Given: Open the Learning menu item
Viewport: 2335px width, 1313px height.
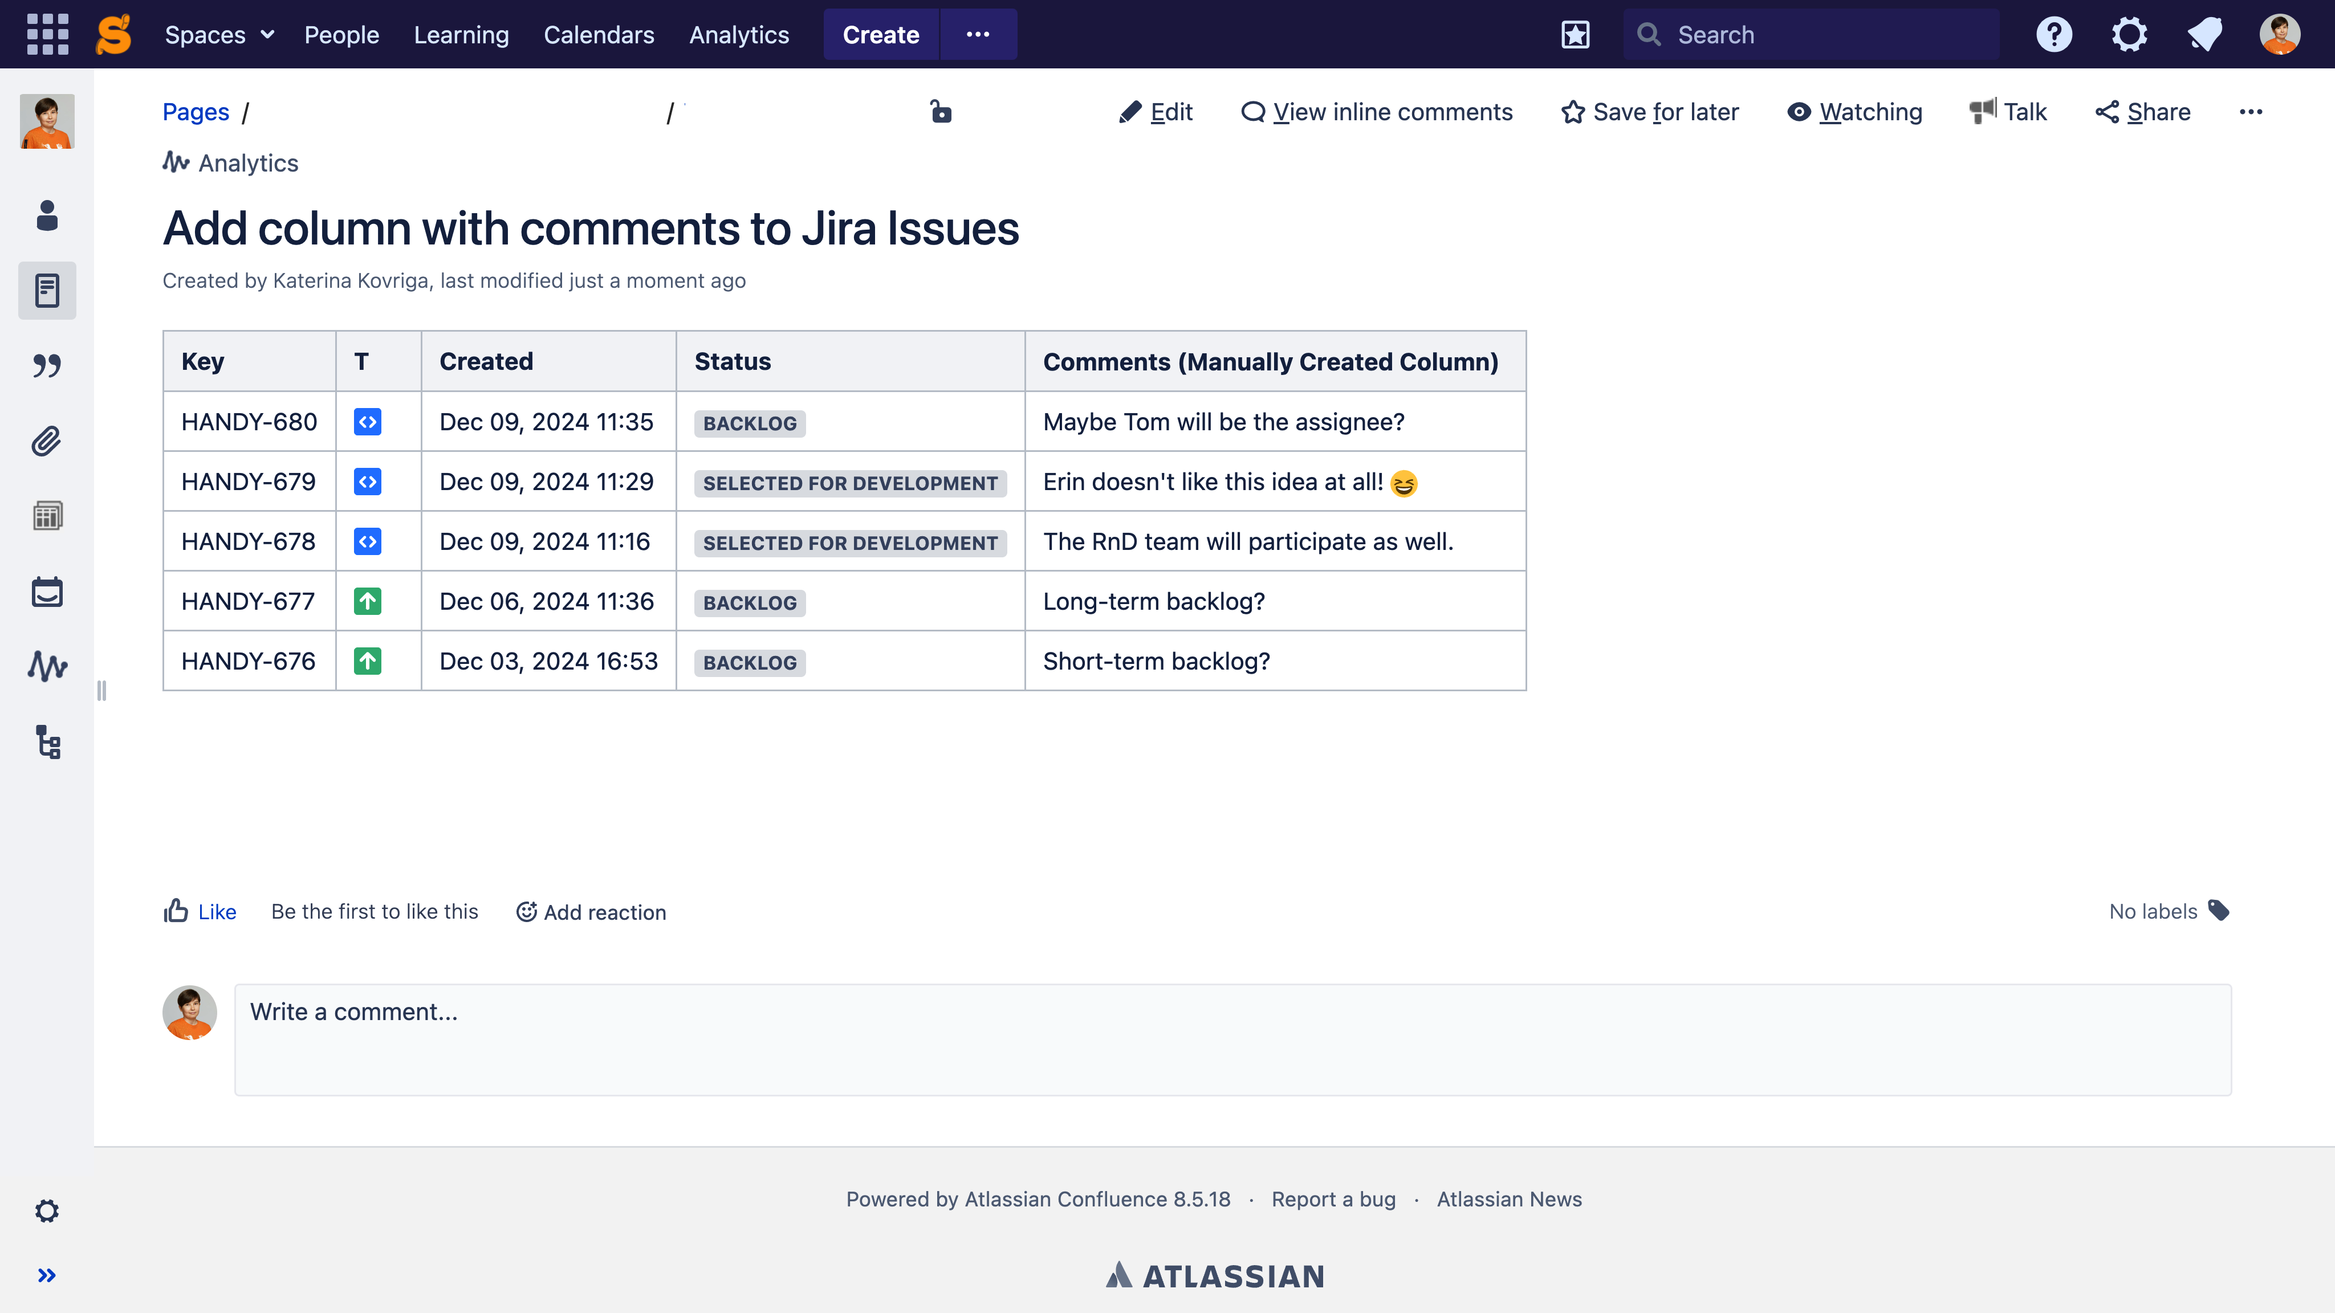Looking at the screenshot, I should pyautogui.click(x=461, y=34).
